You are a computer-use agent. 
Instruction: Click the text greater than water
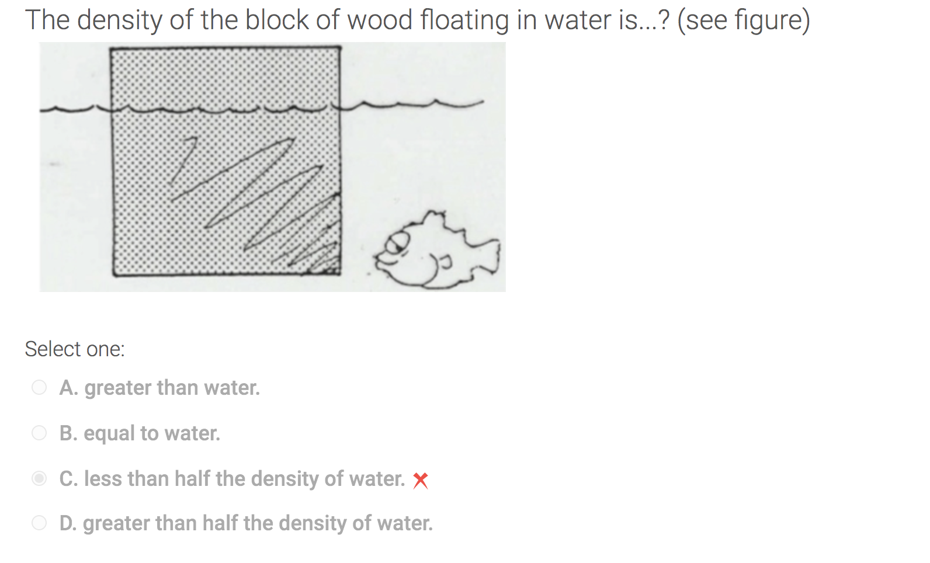click(160, 387)
